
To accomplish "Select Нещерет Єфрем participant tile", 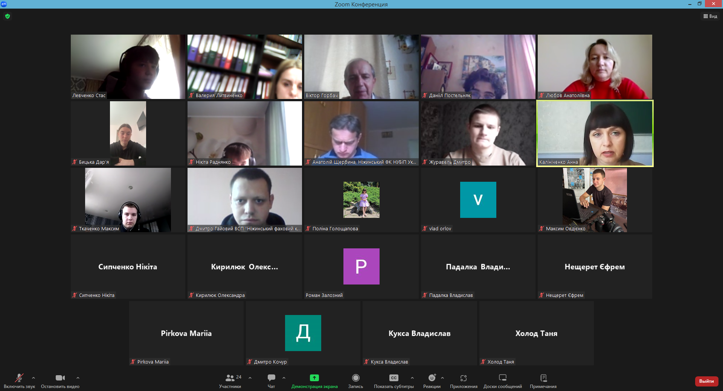I will (595, 267).
